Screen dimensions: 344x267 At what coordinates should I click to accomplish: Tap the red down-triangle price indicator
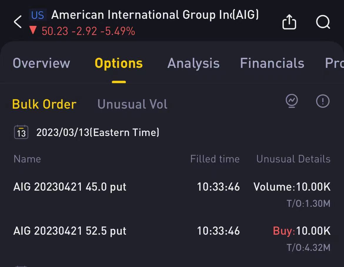pyautogui.click(x=33, y=30)
